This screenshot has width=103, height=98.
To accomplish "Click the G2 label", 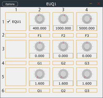I will tap(63, 63).
